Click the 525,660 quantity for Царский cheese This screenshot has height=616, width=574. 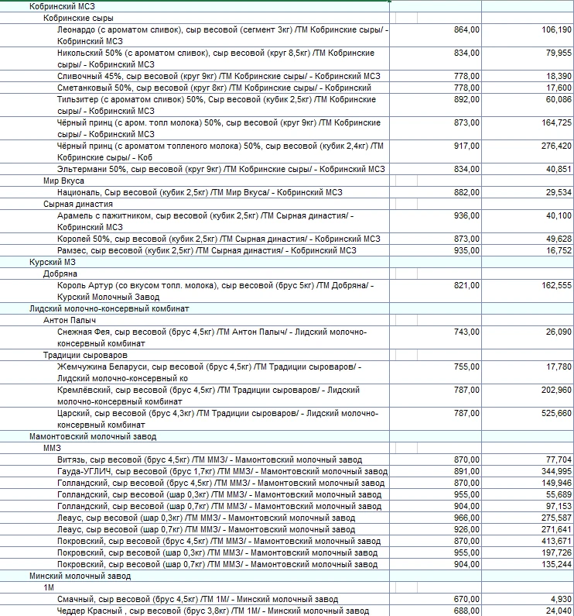[x=555, y=413]
